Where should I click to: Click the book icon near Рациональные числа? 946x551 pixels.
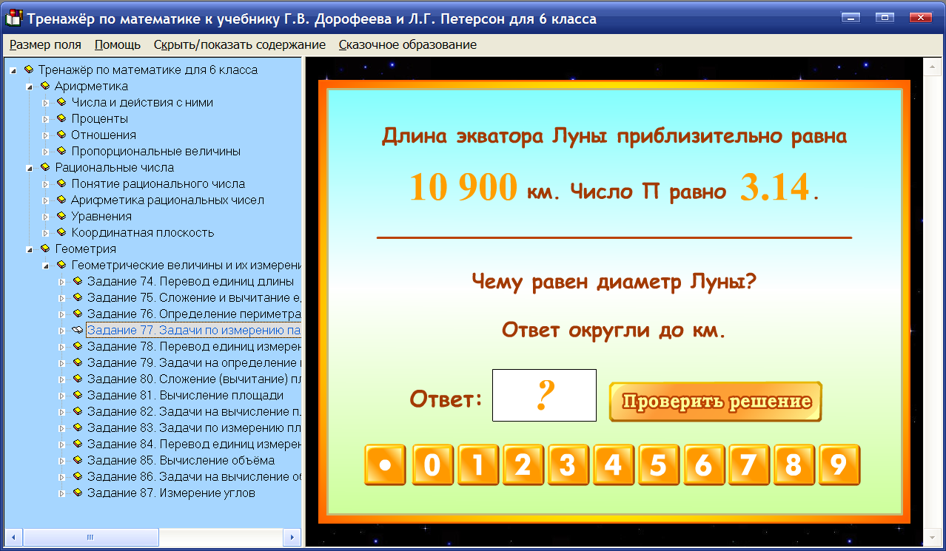tap(46, 167)
